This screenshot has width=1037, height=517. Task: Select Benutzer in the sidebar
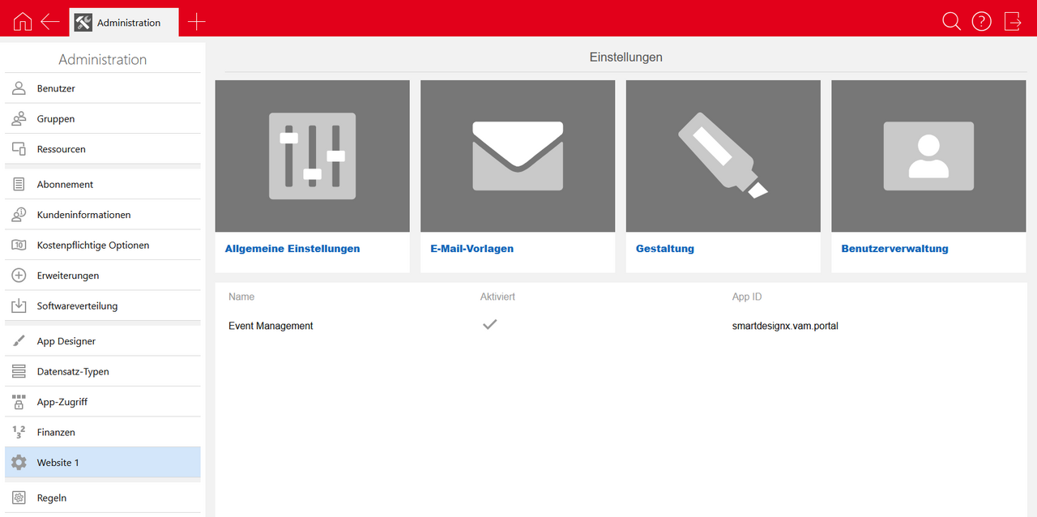56,88
